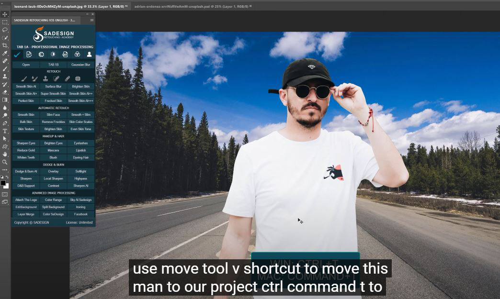Viewport: 500px width, 299px height.
Task: Select the Rectangular Marquee tool
Action: 5,22
